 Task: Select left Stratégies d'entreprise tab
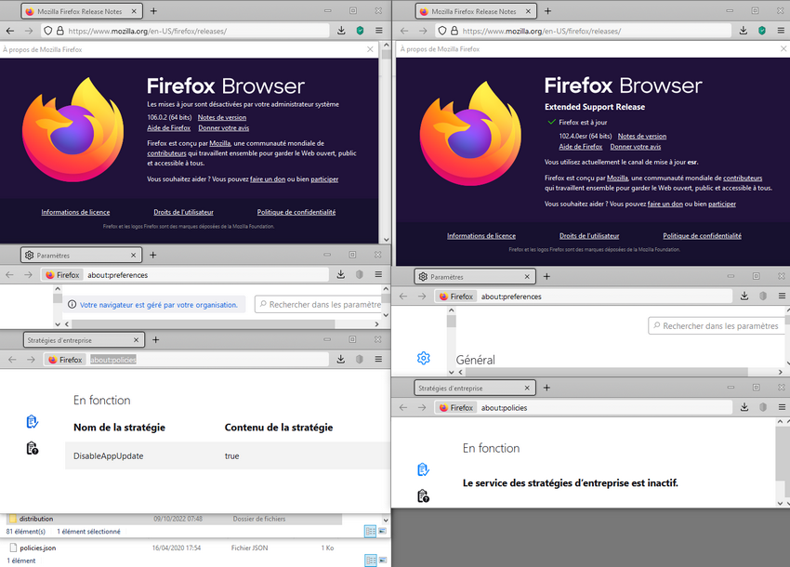(x=85, y=340)
